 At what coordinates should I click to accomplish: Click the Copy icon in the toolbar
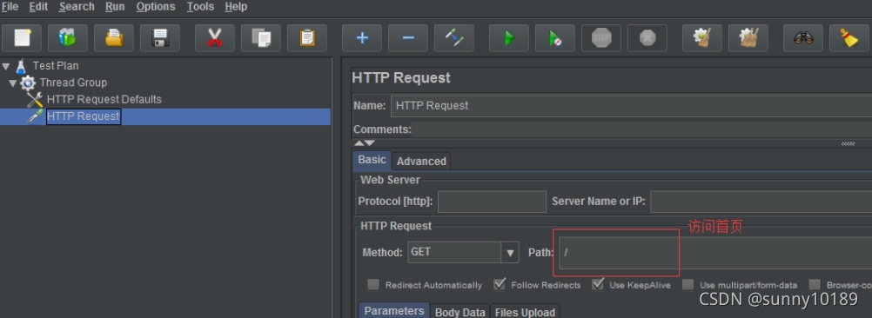[x=261, y=38]
